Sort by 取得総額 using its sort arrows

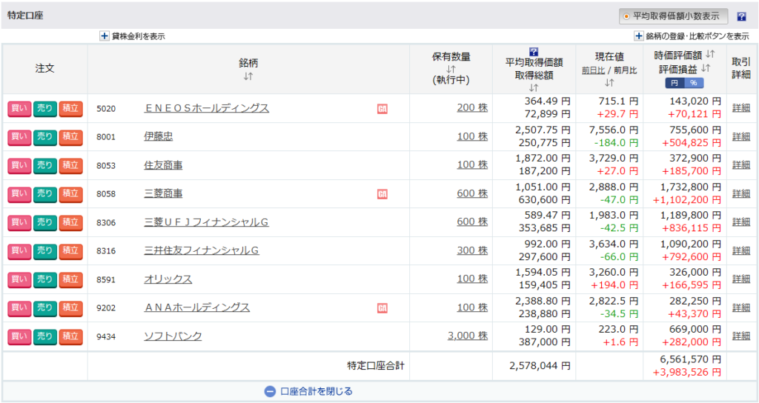pyautogui.click(x=534, y=87)
